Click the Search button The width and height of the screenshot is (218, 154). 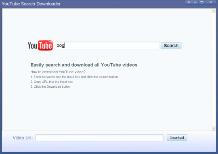point(171,46)
